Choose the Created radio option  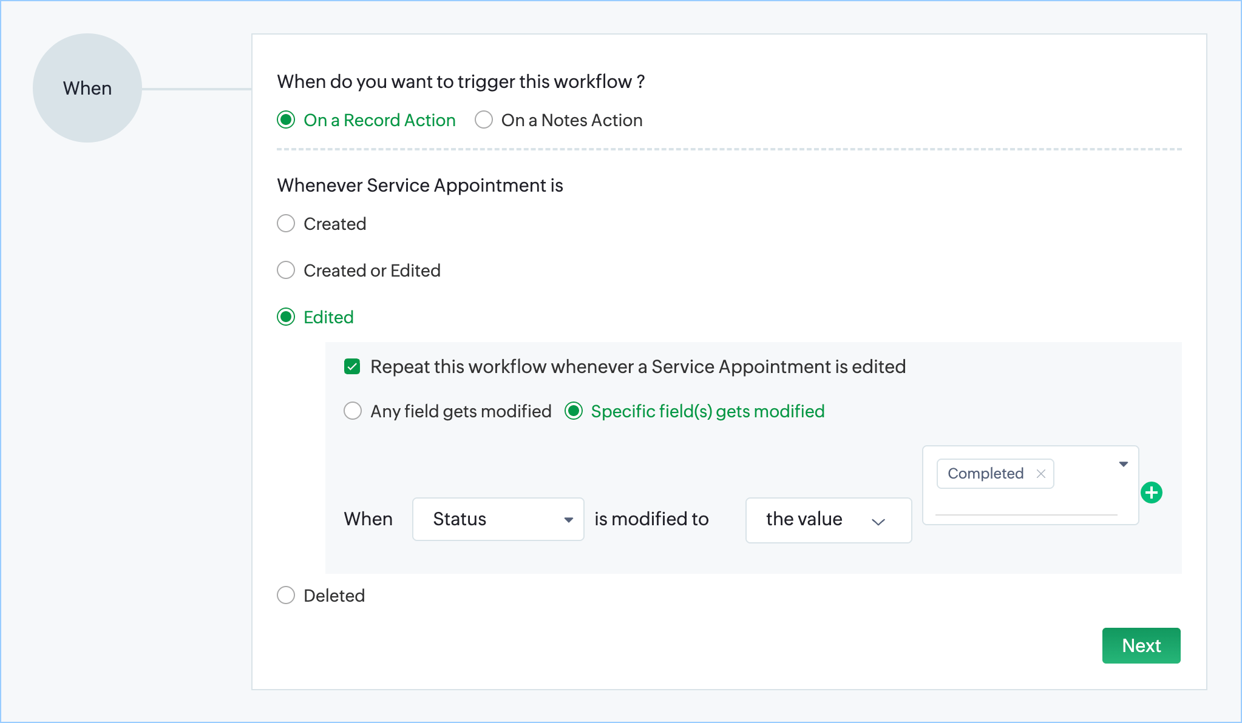[286, 224]
